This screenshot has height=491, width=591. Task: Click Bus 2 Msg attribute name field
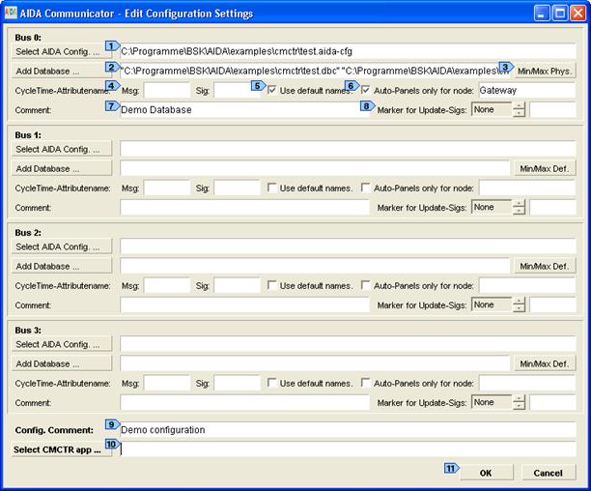pos(167,286)
